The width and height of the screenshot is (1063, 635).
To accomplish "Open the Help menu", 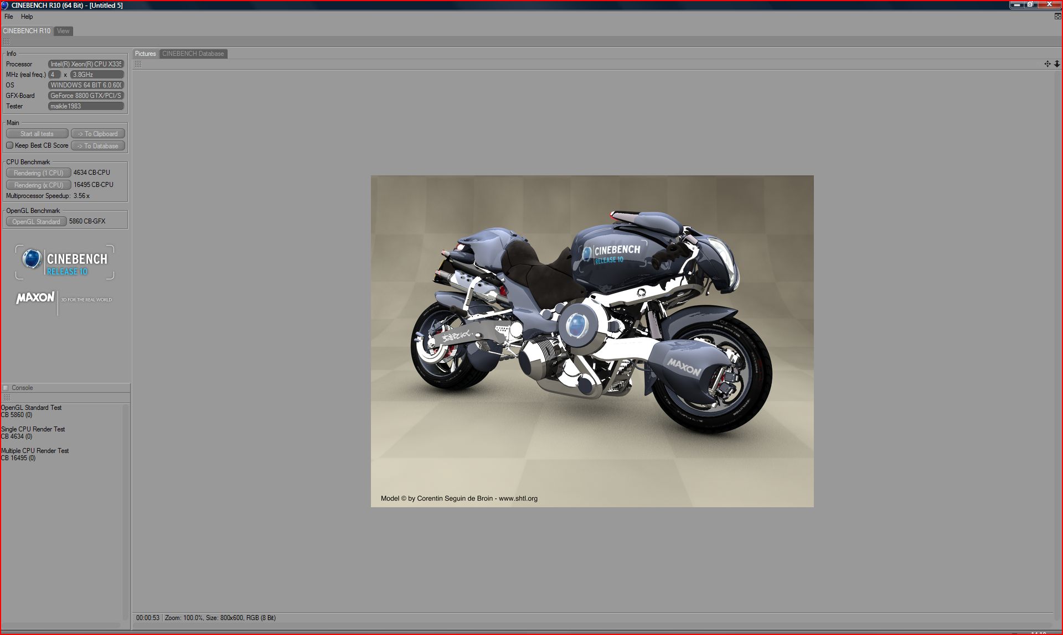I will pyautogui.click(x=27, y=17).
